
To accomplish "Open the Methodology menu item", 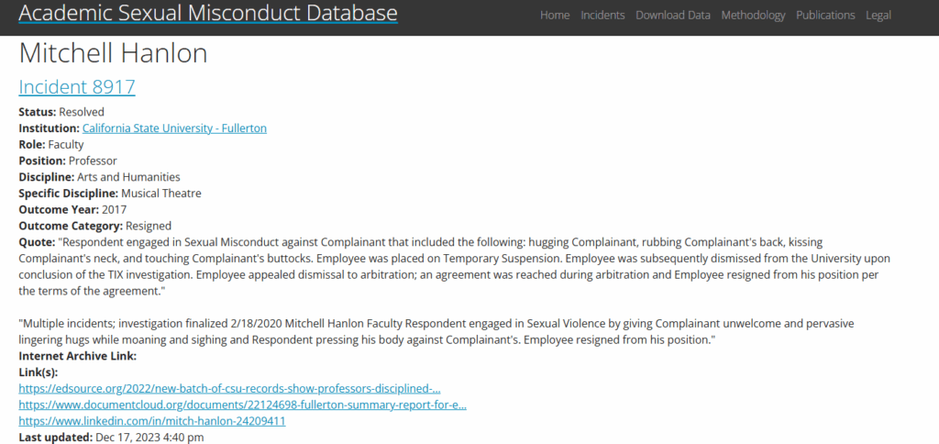I will click(x=753, y=15).
